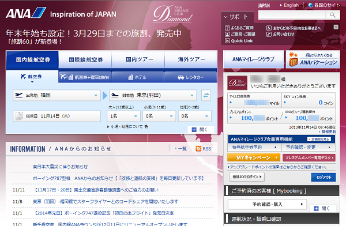Open お問い合わせ contact link
The width and height of the screenshot is (346, 226).
(280, 34)
